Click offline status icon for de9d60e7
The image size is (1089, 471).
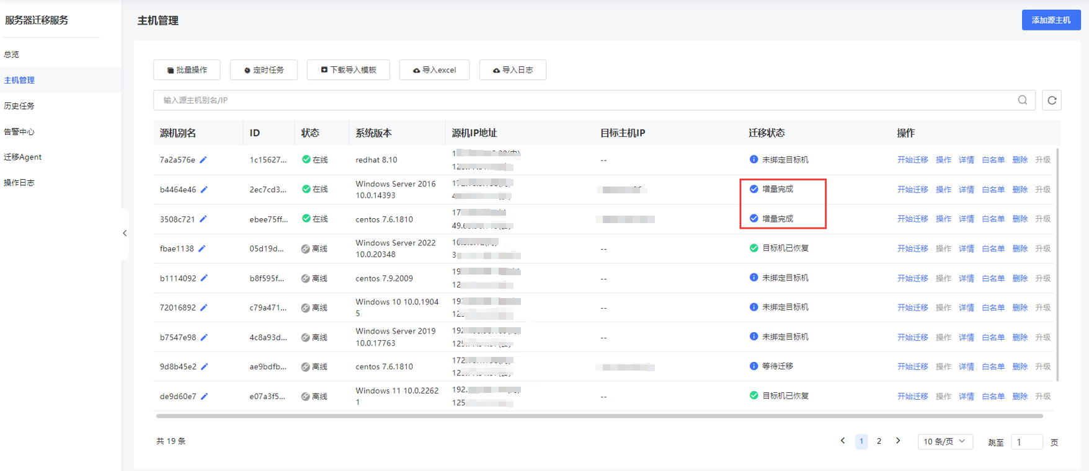point(306,397)
